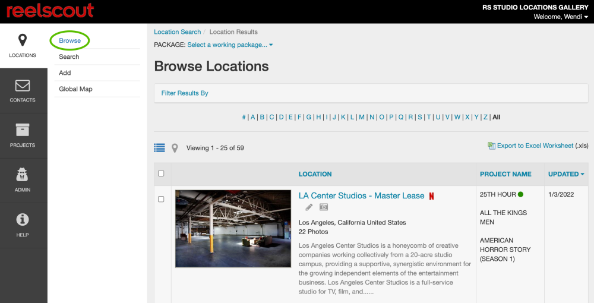Show All locations in alphabet filter

point(496,117)
